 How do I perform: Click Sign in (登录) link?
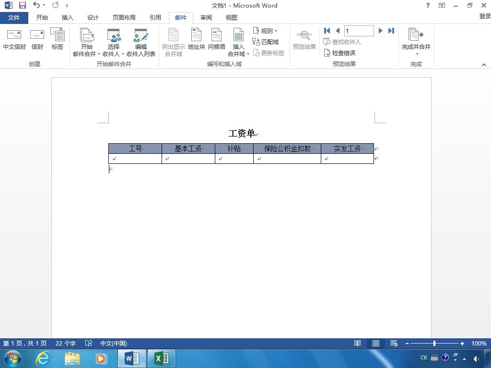[x=485, y=16]
